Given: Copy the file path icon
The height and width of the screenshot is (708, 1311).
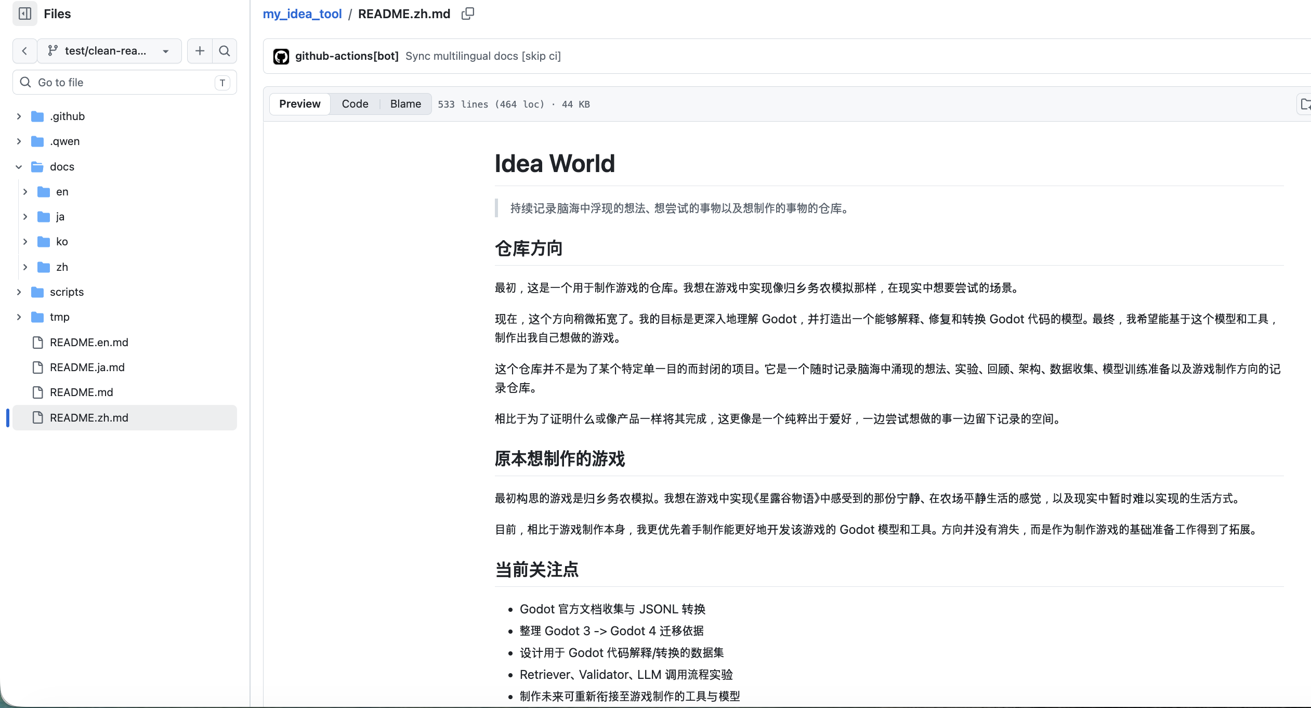Looking at the screenshot, I should [468, 14].
